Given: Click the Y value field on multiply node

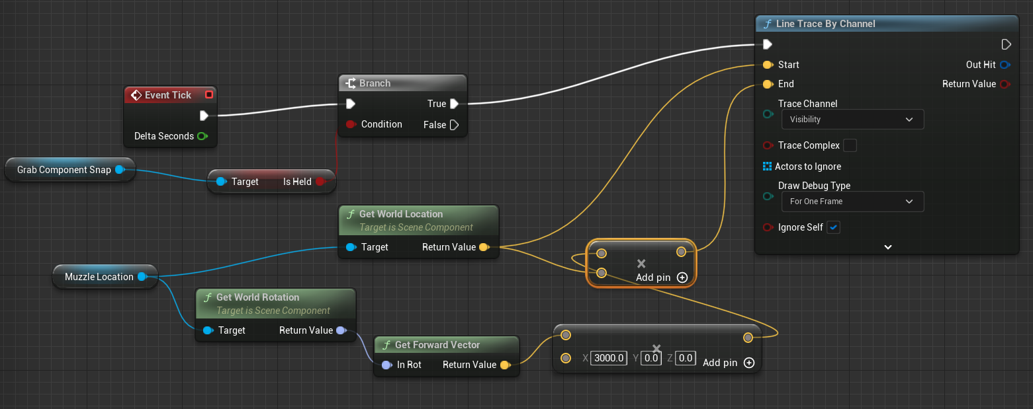Looking at the screenshot, I should coord(652,358).
